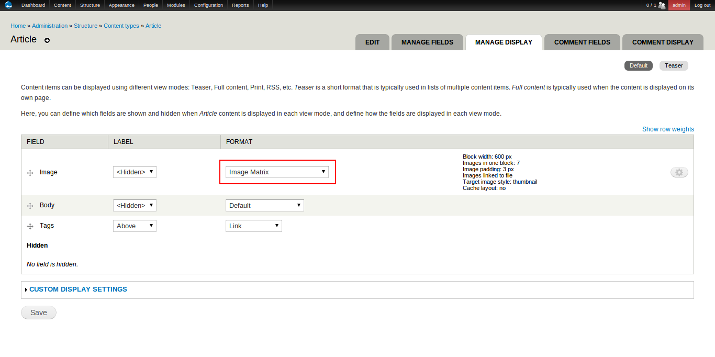The width and height of the screenshot is (715, 357).
Task: Click the drag handle for the Body row
Action: coord(30,206)
